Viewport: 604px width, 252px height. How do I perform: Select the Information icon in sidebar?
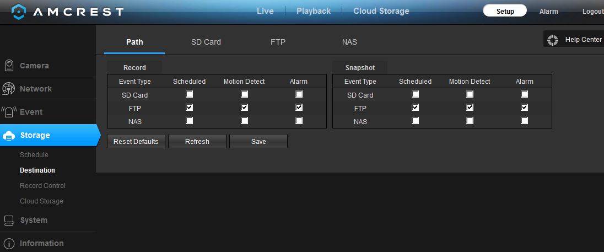pos(9,244)
